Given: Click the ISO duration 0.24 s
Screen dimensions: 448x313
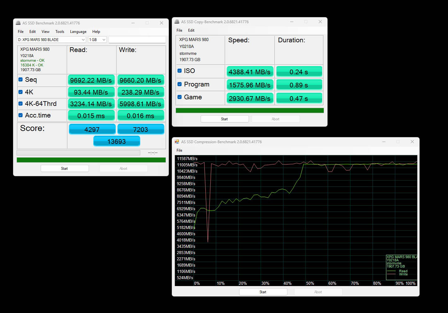Looking at the screenshot, I should point(299,72).
